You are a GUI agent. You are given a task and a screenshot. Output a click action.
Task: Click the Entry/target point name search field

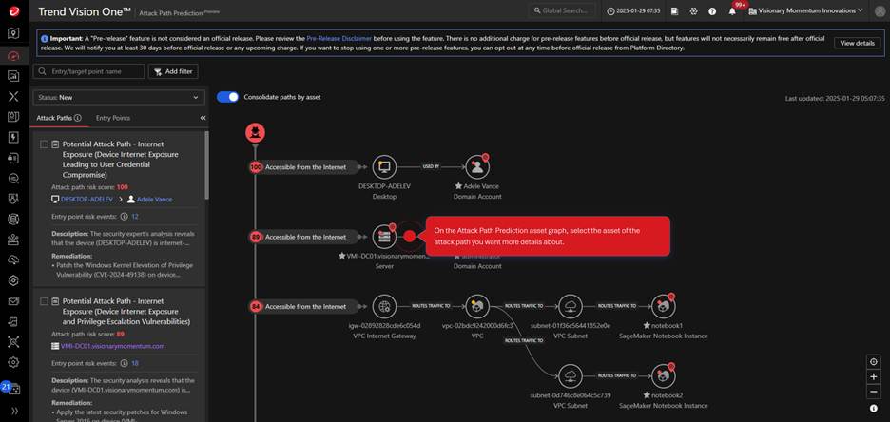(x=88, y=71)
